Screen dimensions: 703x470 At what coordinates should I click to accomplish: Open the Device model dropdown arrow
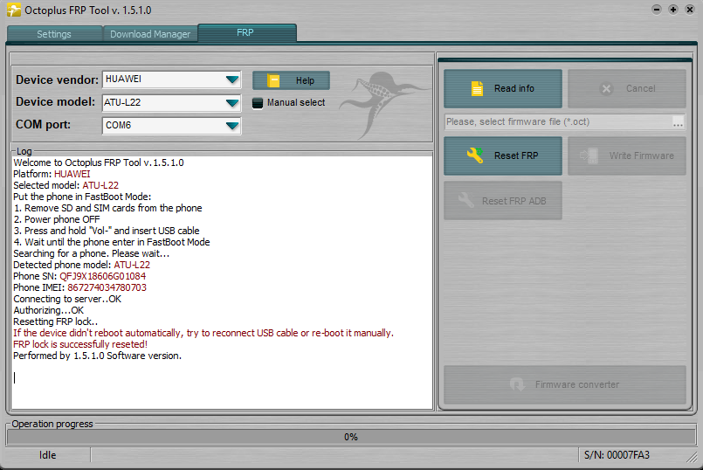[x=232, y=103]
